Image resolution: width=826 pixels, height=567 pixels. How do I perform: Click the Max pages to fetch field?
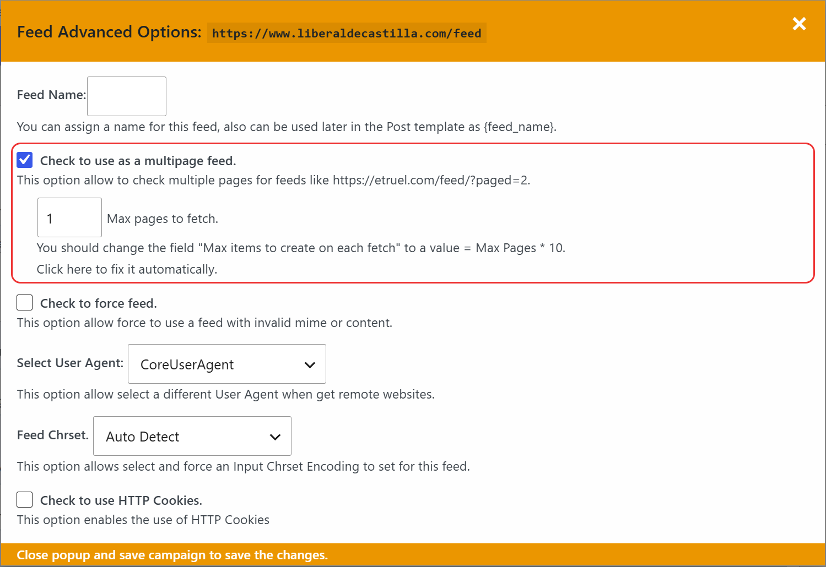69,217
